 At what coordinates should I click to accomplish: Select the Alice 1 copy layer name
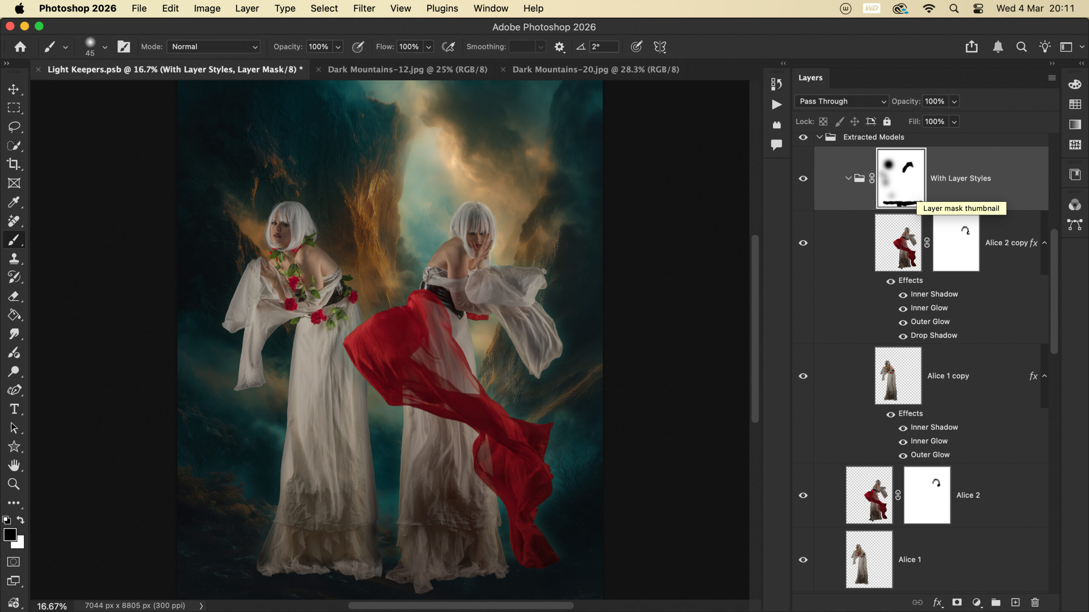pyautogui.click(x=948, y=376)
